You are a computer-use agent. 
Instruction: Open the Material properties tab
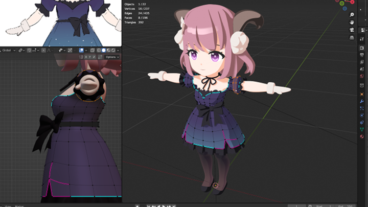click(x=362, y=136)
